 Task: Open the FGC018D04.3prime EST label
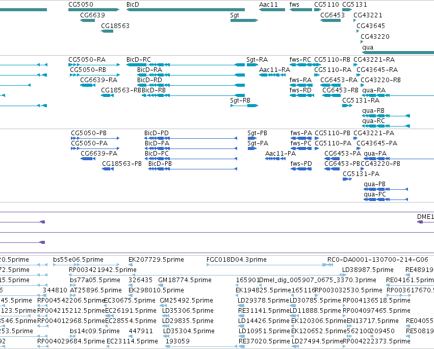(236, 260)
